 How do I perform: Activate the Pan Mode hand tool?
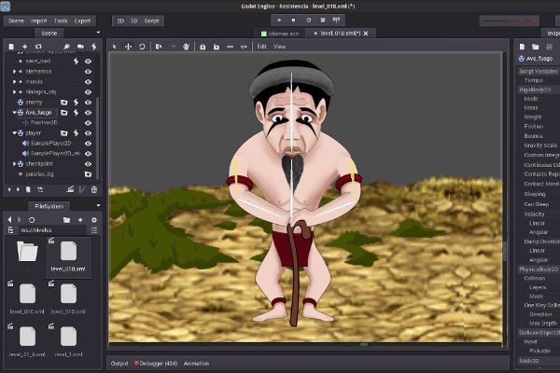[186, 47]
